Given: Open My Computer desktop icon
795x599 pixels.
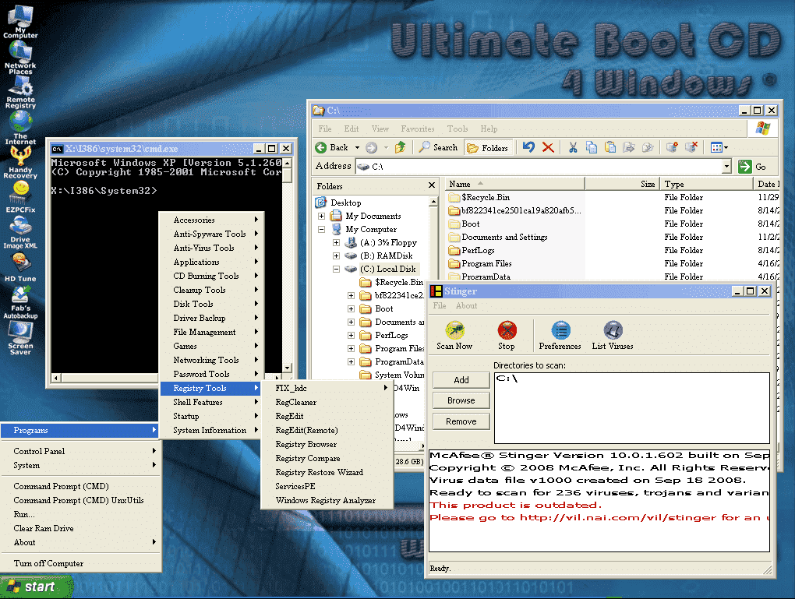Looking at the screenshot, I should coord(20,21).
